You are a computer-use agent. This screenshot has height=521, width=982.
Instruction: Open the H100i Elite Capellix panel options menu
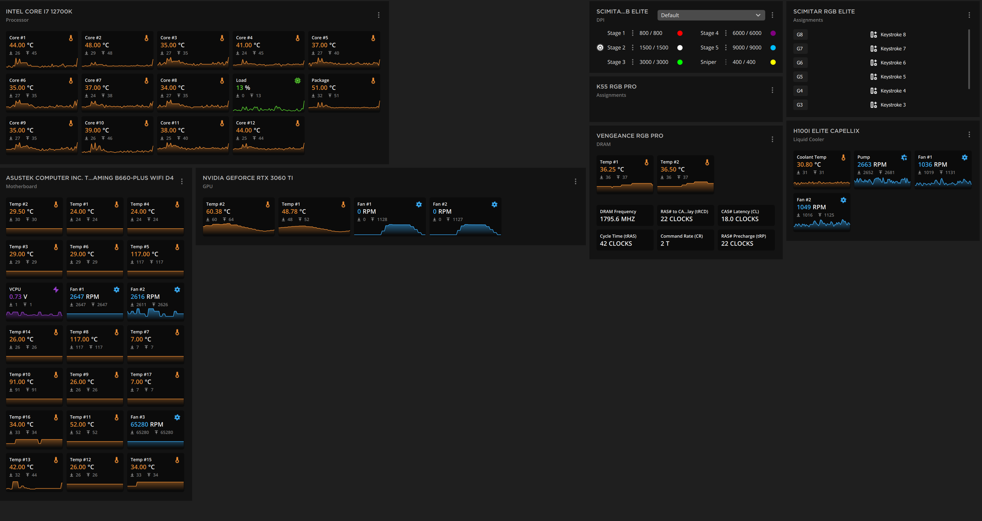(969, 134)
